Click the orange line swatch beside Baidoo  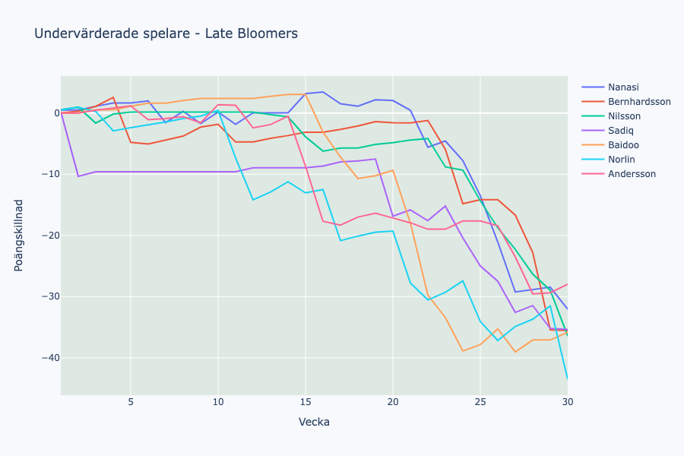[x=592, y=145]
